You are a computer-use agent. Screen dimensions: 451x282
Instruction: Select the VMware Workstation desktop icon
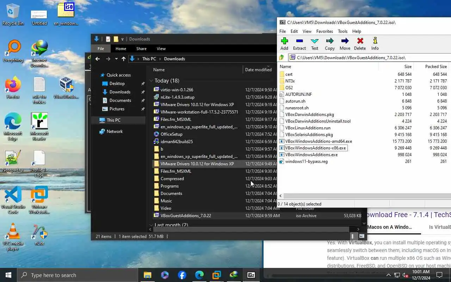(39, 201)
